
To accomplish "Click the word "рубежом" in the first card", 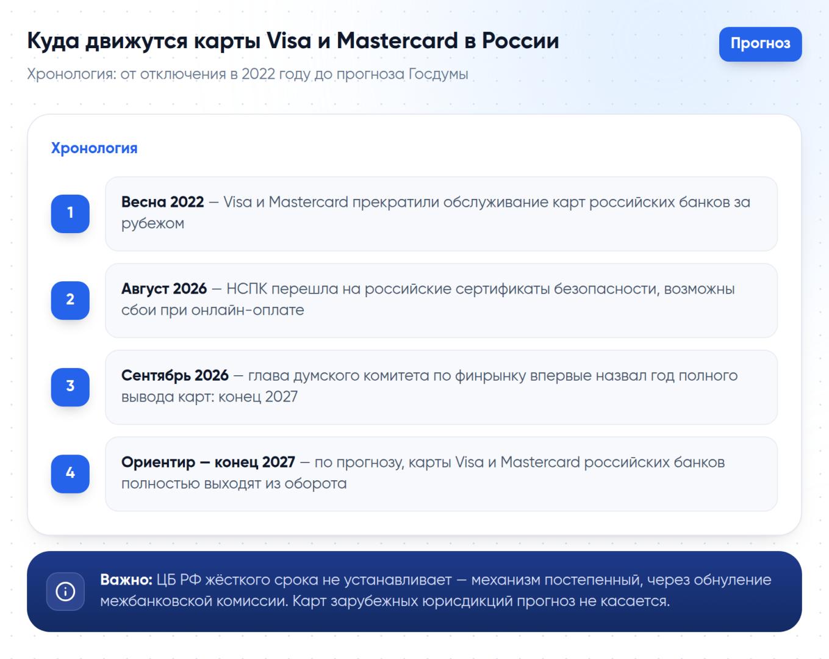I will tap(153, 224).
